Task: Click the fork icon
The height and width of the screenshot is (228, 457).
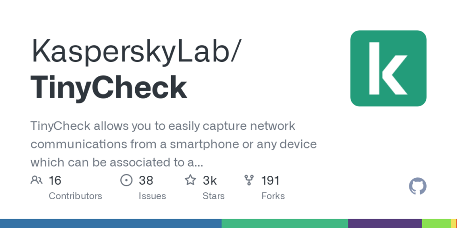Action: (x=249, y=180)
